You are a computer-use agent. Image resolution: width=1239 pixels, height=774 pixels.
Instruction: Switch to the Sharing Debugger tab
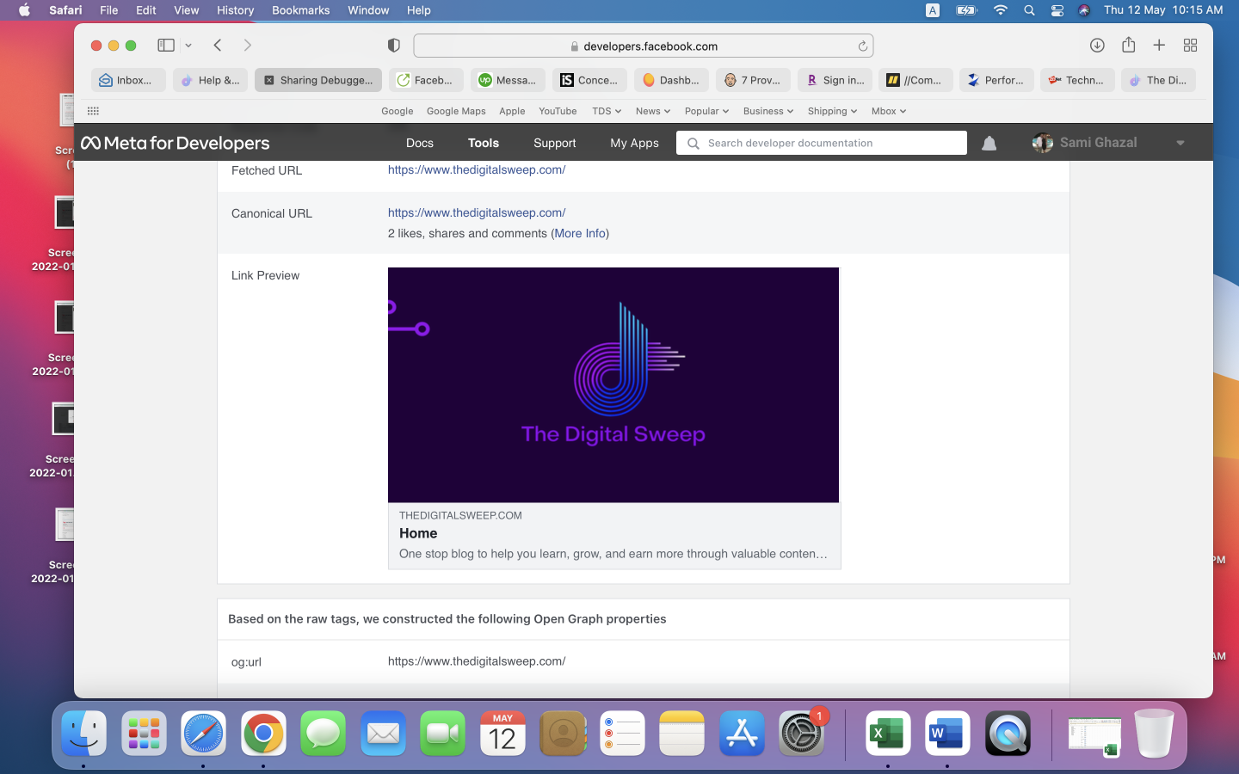(318, 80)
